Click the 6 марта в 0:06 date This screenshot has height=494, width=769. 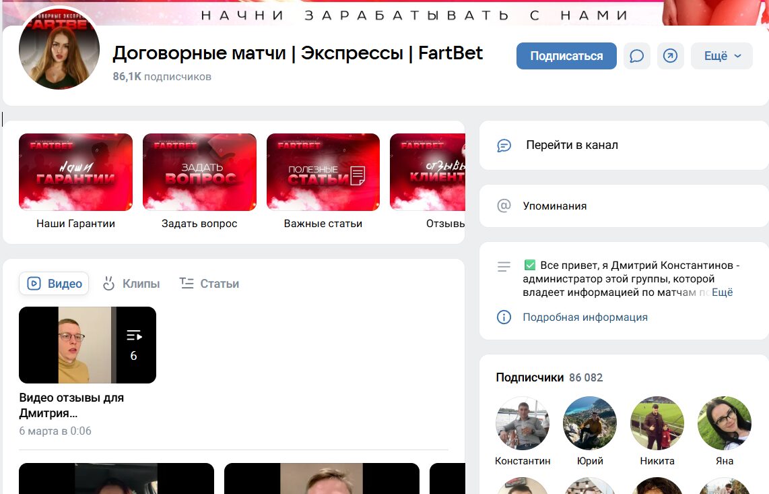click(x=55, y=431)
